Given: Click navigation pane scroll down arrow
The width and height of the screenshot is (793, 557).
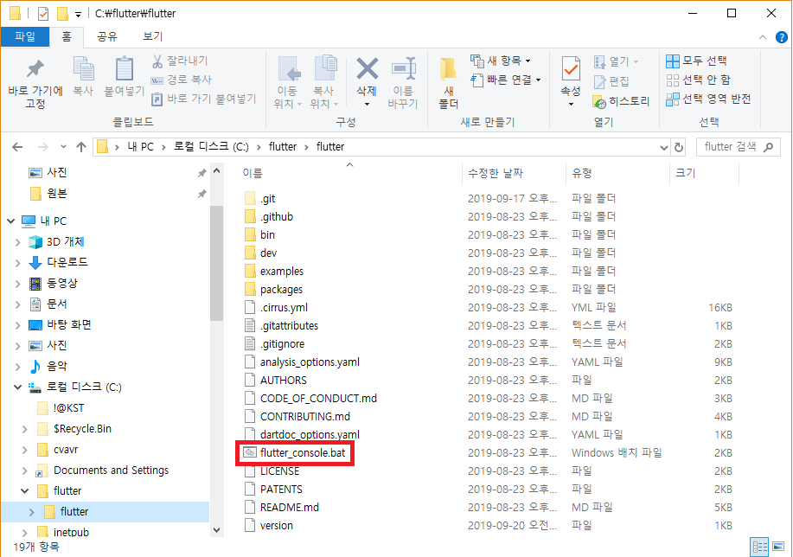Looking at the screenshot, I should click(x=216, y=529).
